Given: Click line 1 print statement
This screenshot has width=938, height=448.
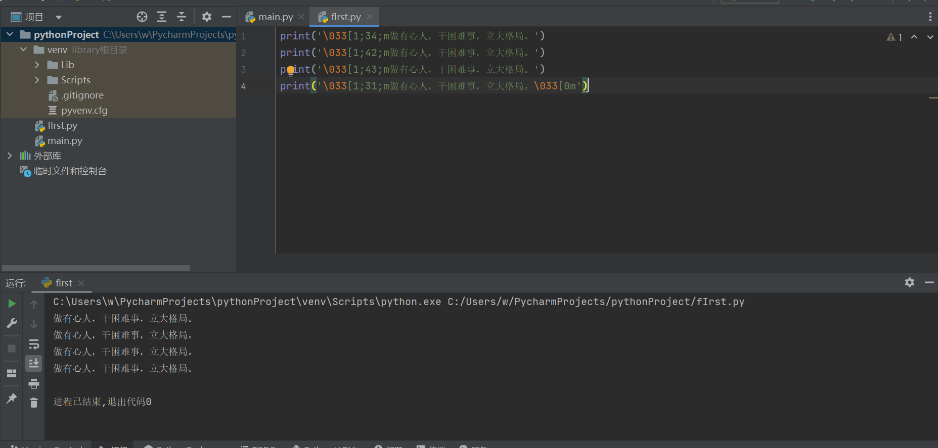Looking at the screenshot, I should 412,36.
